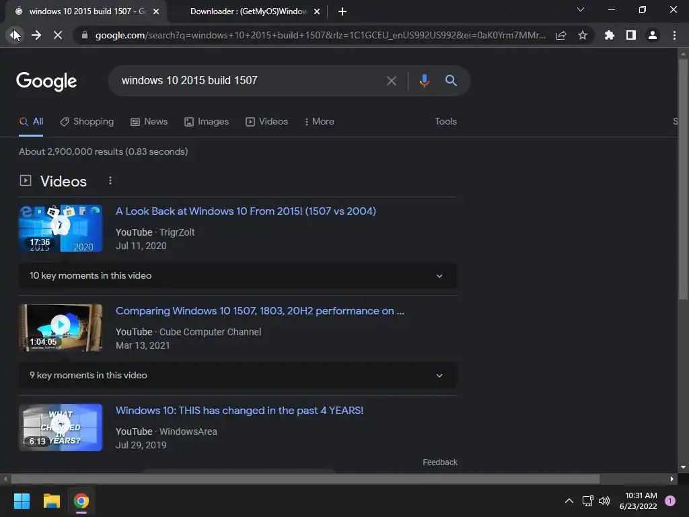Switch to Shopping results
Viewport: 689px width, 517px height.
pyautogui.click(x=87, y=122)
